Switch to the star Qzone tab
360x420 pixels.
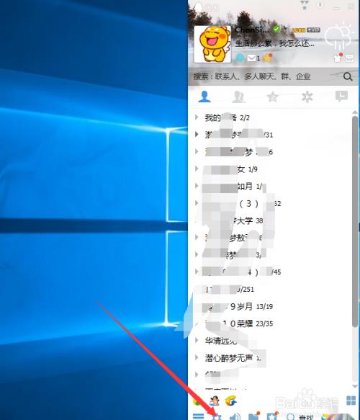click(x=272, y=97)
